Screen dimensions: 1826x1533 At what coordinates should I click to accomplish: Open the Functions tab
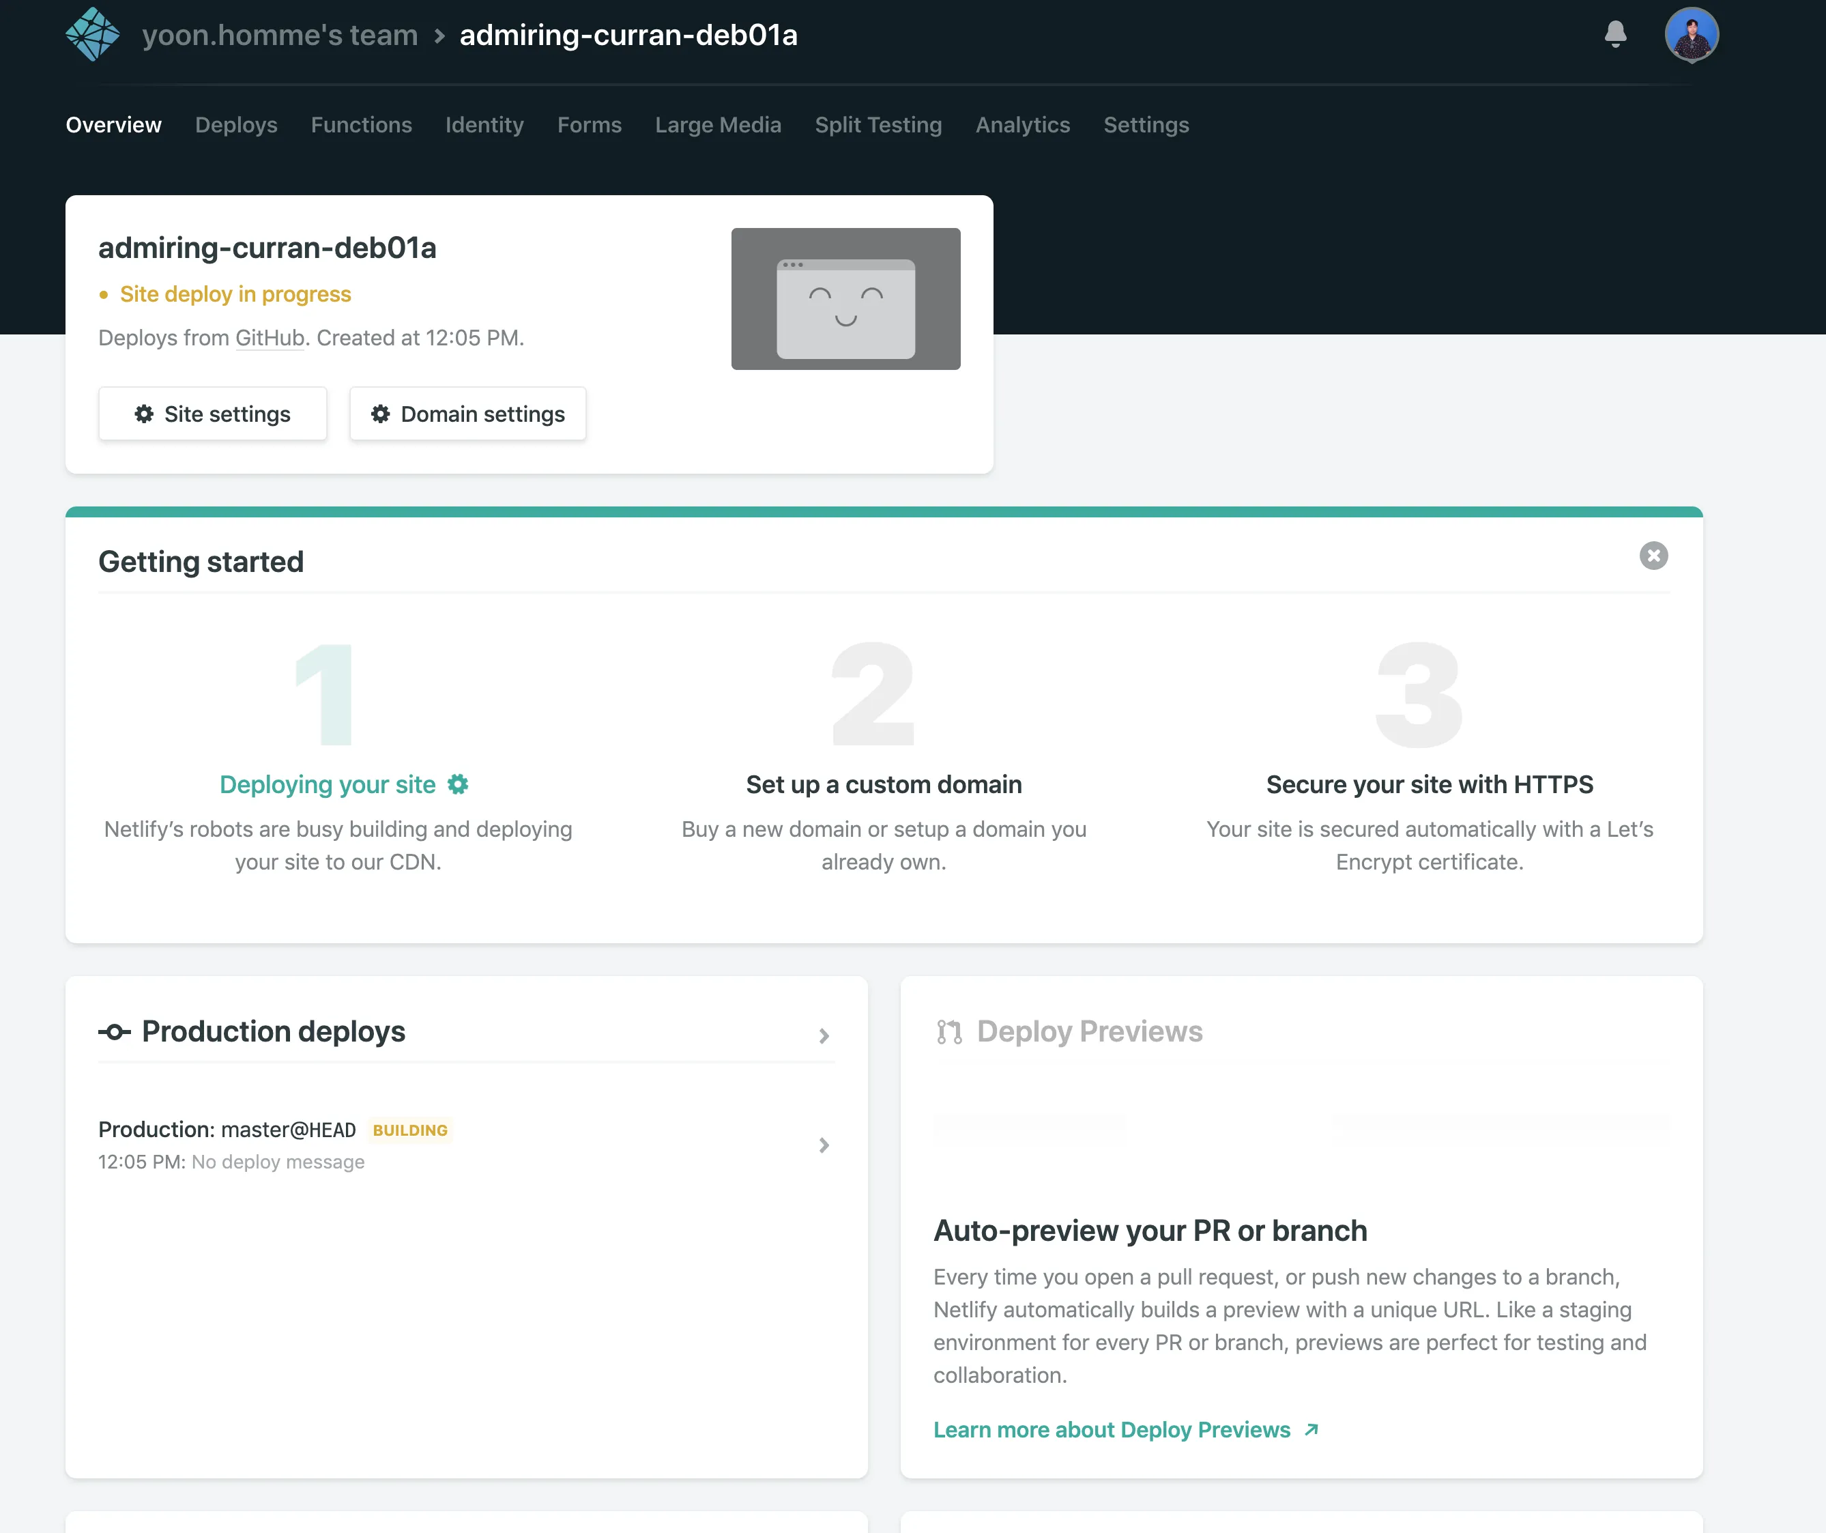361,125
